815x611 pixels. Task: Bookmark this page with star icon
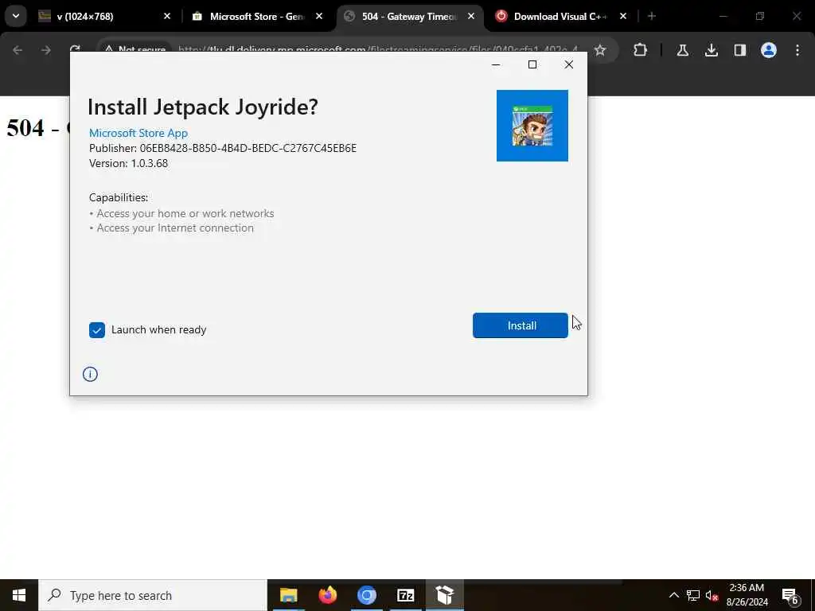(x=600, y=50)
